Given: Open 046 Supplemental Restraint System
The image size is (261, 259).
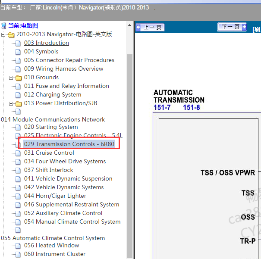Looking at the screenshot, I should pos(72,205).
